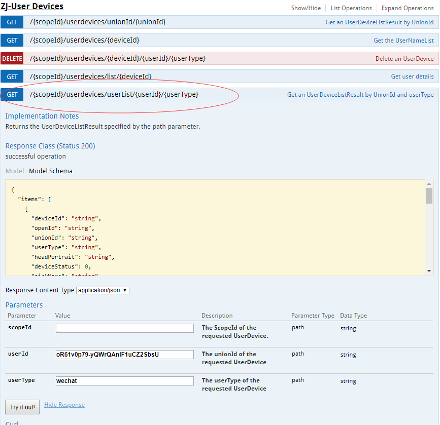
Task: Click GET badge for userdevices/list endpoint
Action: 12,76
